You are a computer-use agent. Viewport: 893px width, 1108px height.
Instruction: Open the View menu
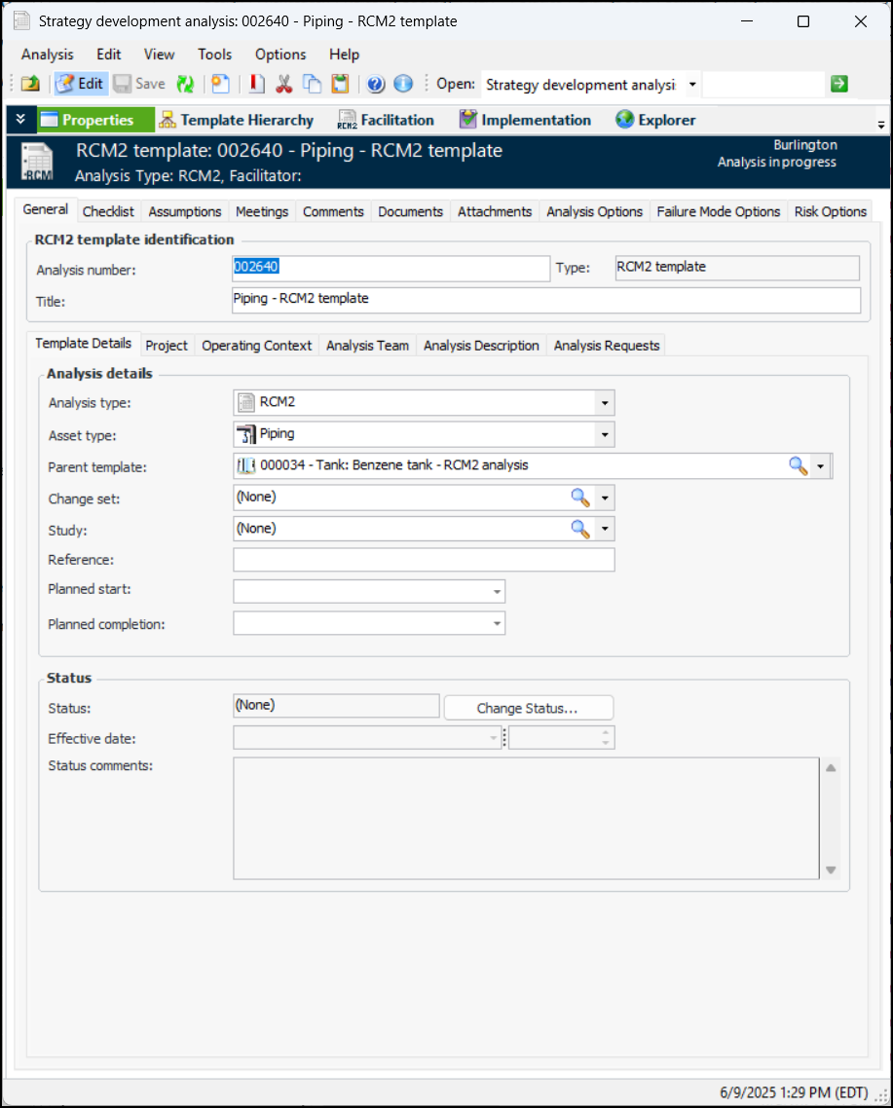click(159, 55)
